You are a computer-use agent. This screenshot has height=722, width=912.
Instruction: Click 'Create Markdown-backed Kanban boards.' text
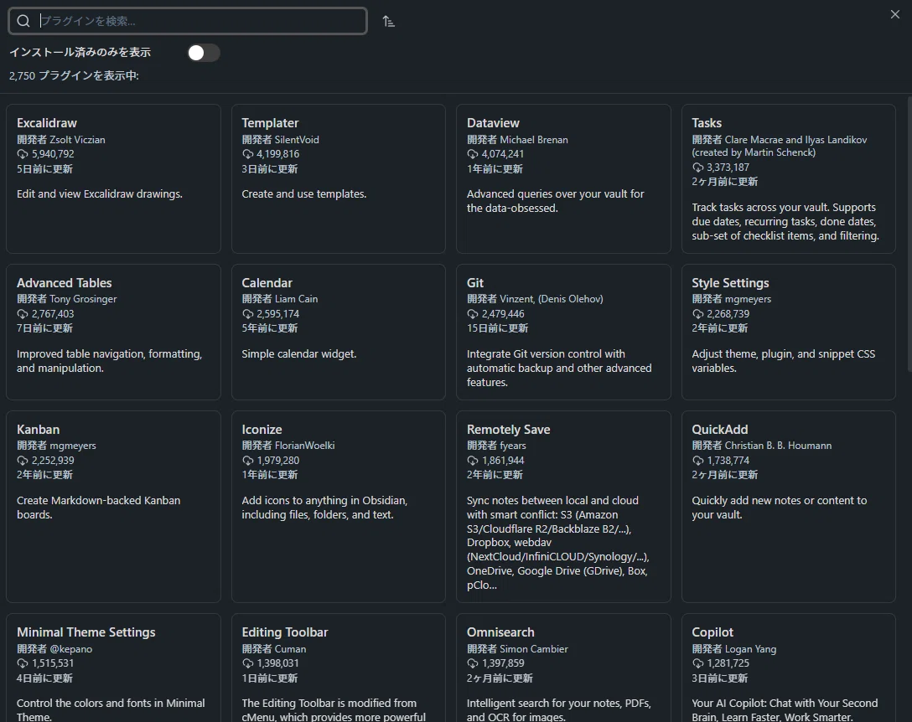[98, 508]
